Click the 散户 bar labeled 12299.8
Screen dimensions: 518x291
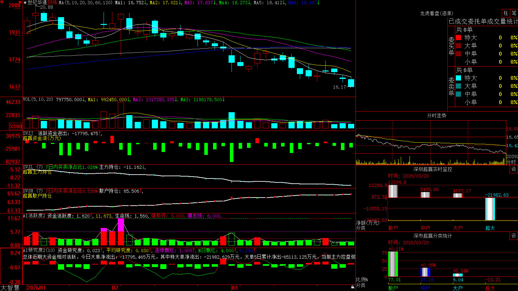pyautogui.click(x=393, y=191)
